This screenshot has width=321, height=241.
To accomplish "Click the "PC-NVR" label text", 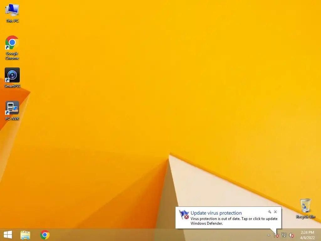I will pyautogui.click(x=12, y=118).
